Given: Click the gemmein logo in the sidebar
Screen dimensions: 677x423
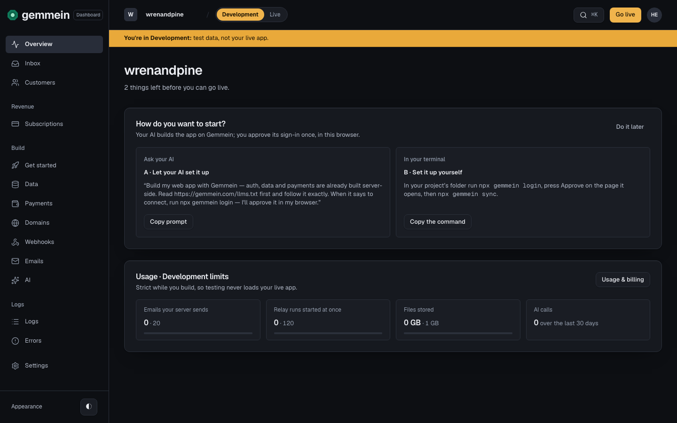Looking at the screenshot, I should (39, 15).
